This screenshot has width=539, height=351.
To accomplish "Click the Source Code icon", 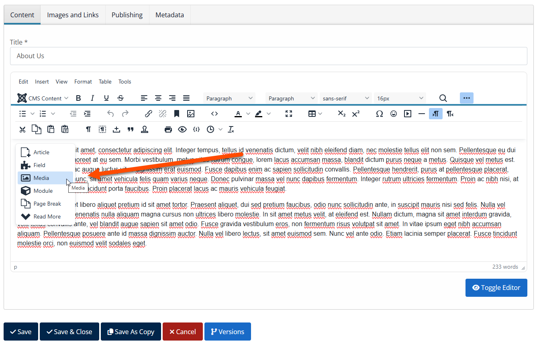I will (214, 114).
